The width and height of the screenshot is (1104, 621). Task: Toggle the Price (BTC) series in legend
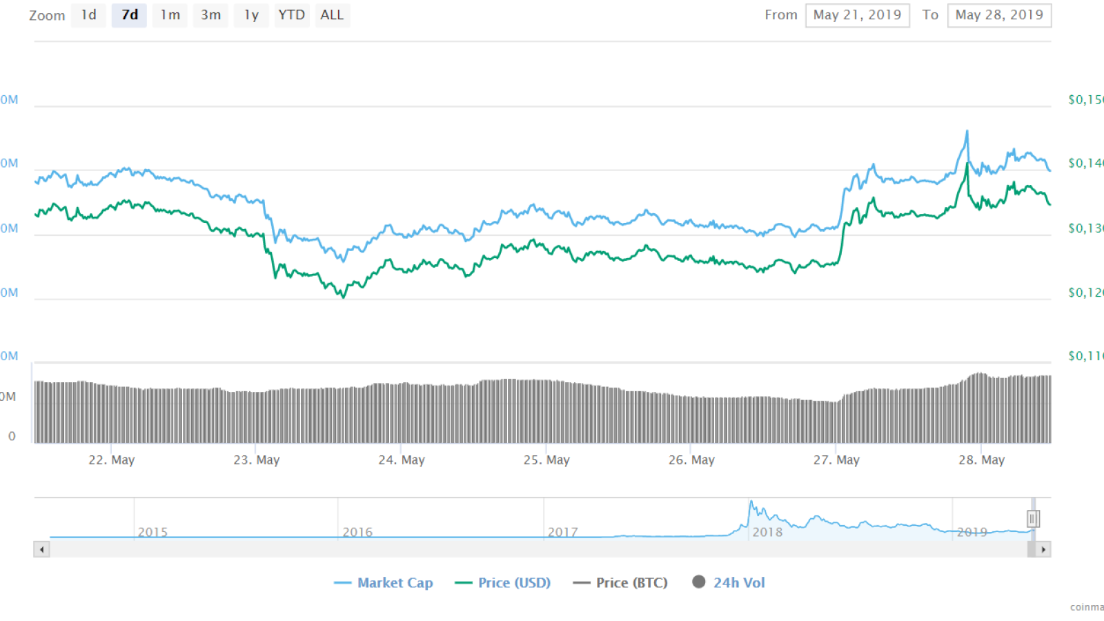click(620, 583)
